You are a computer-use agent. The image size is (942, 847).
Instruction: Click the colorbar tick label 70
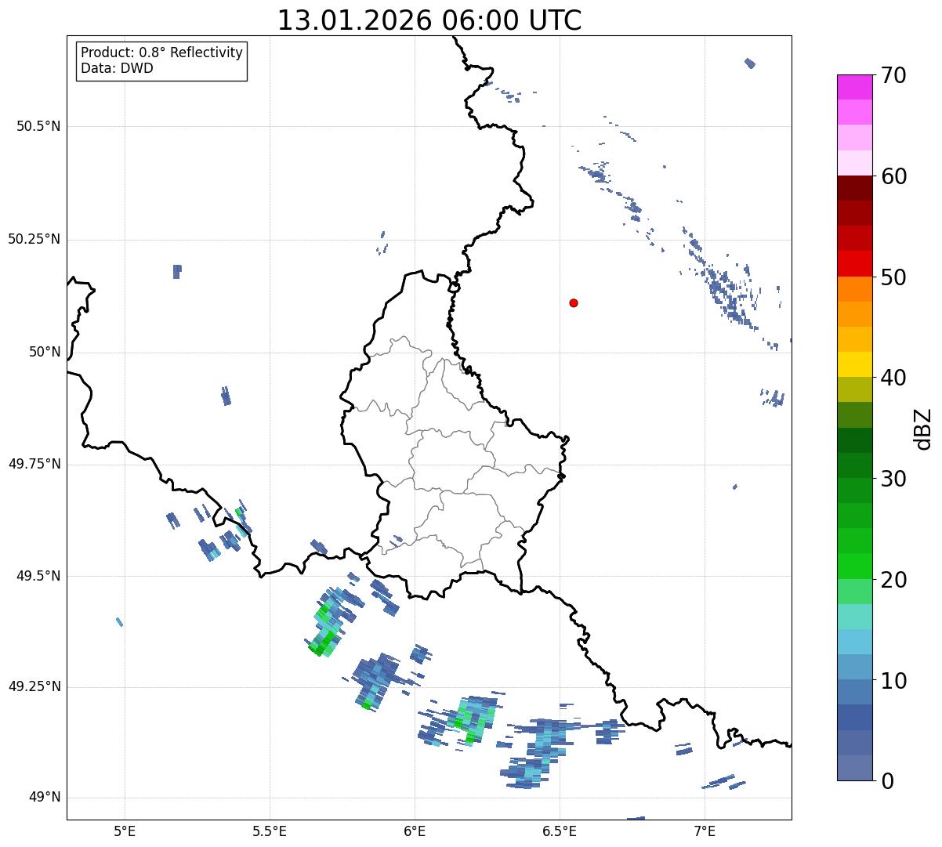[x=893, y=75]
